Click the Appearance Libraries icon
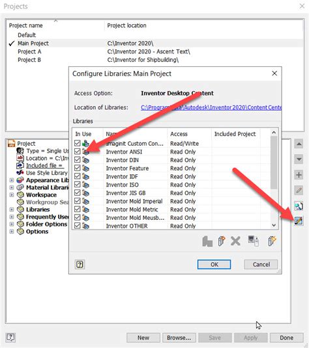The image size is (309, 348). pyautogui.click(x=20, y=180)
